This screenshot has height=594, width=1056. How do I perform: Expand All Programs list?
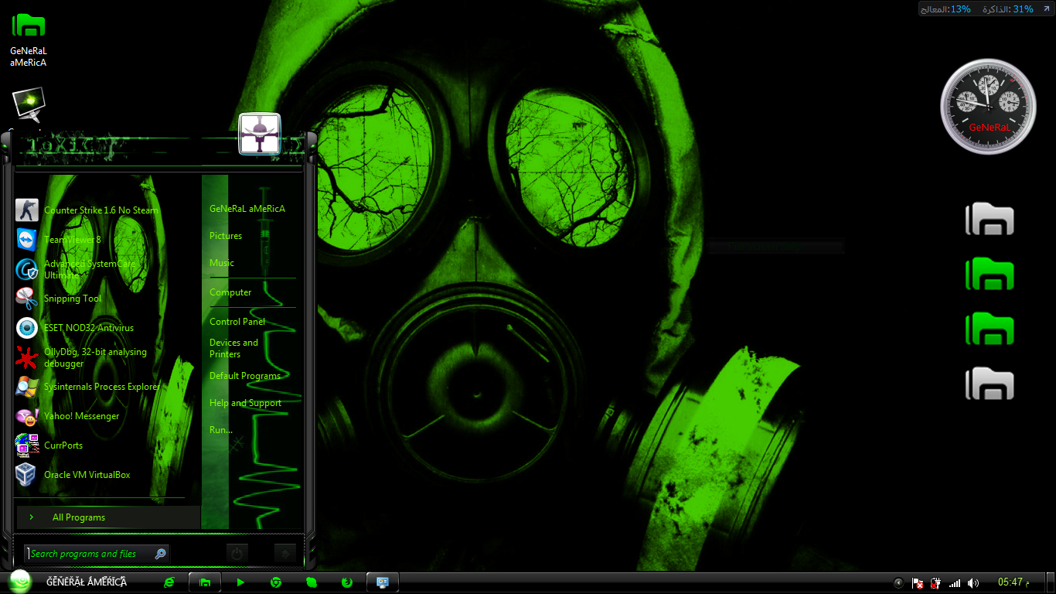pyautogui.click(x=78, y=517)
